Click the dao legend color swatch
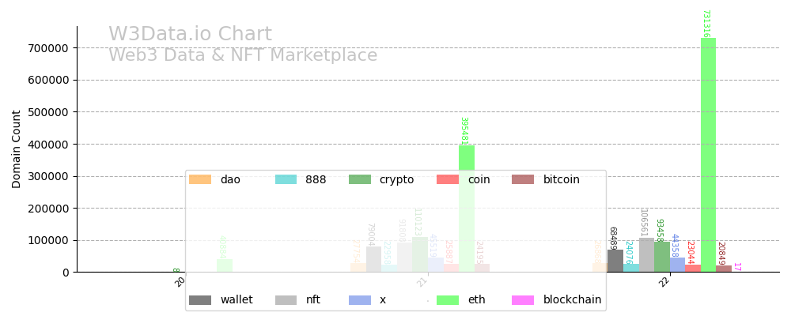The height and width of the screenshot is (316, 791). tap(200, 179)
